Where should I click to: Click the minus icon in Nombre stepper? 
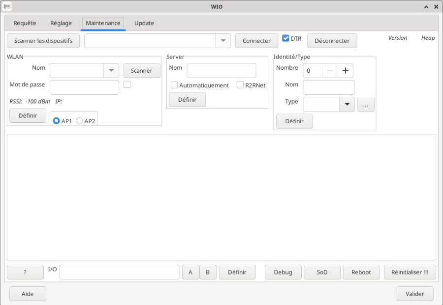coord(330,71)
